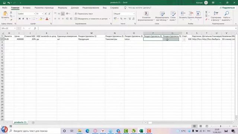The image size is (238, 134).
Task: Open Alignment settings dialog launcher
Action: [111, 24]
